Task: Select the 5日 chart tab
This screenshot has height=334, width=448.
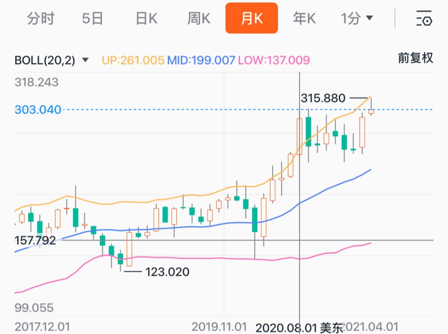Action: click(93, 19)
